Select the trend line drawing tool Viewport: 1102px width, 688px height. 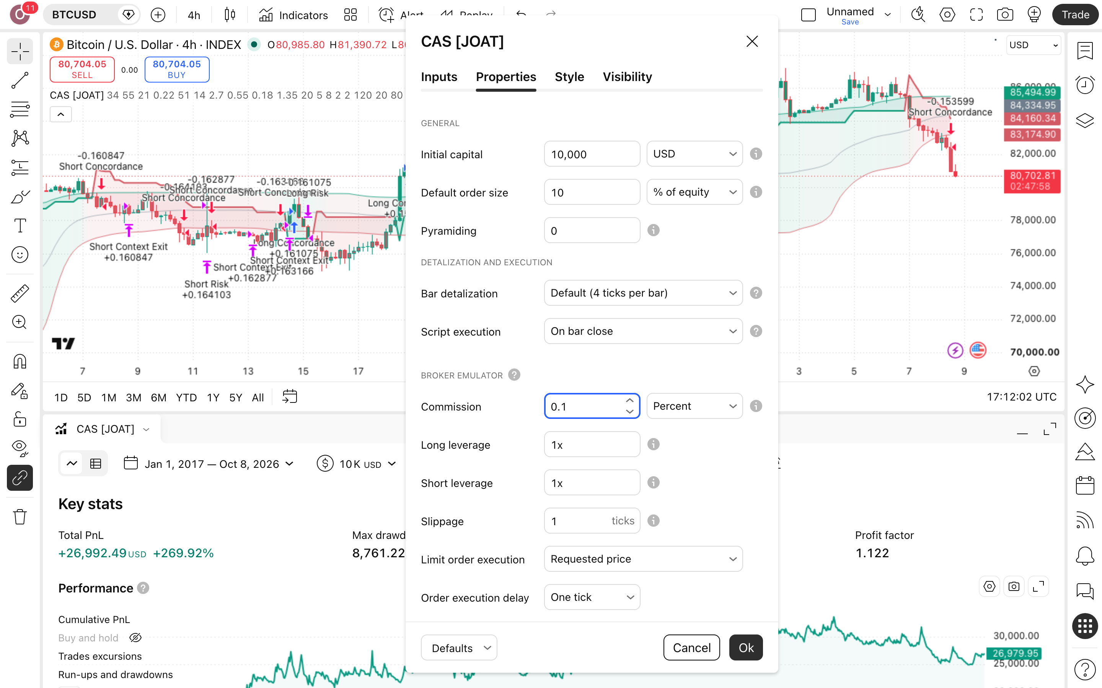coord(20,81)
